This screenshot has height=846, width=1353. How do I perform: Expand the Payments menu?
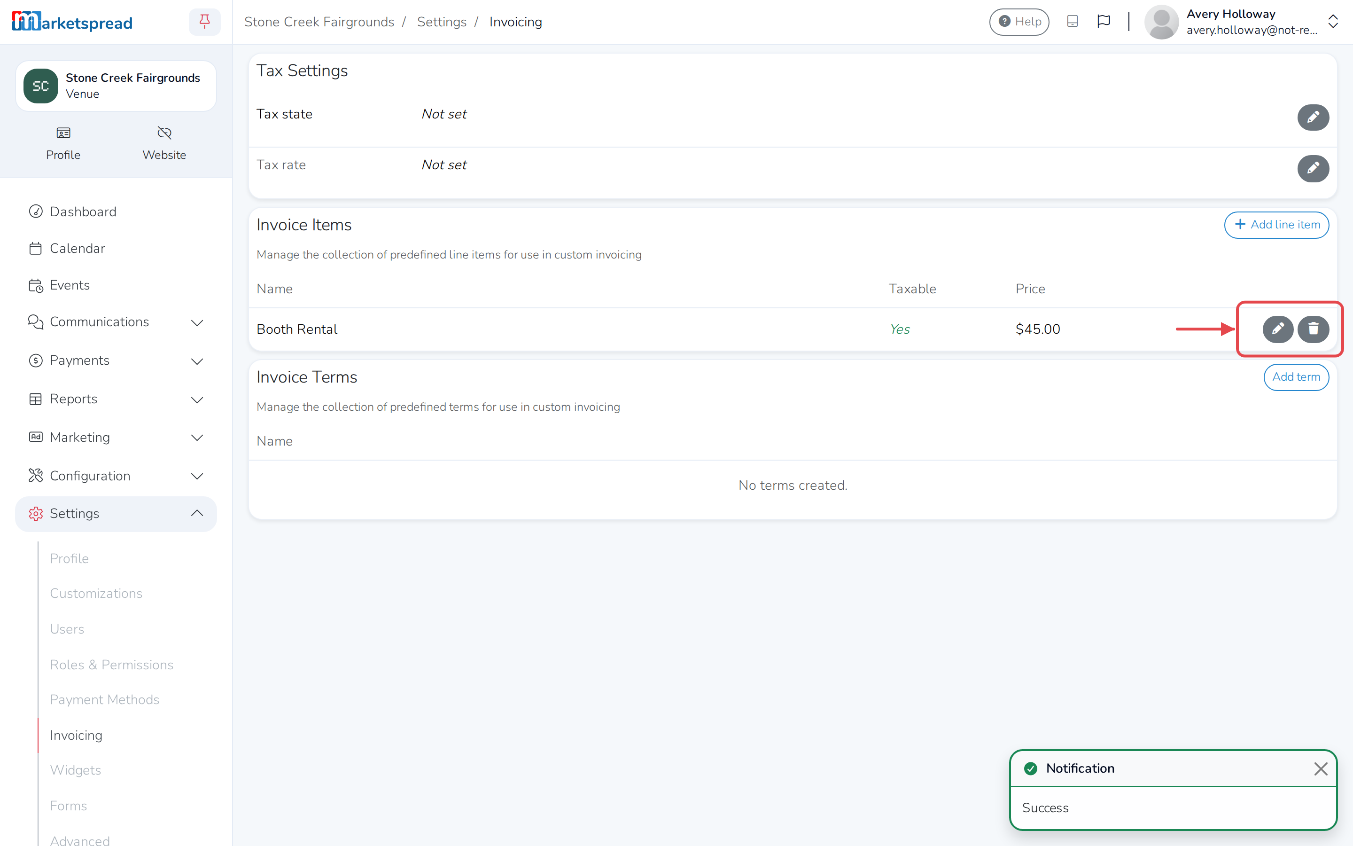click(x=116, y=361)
